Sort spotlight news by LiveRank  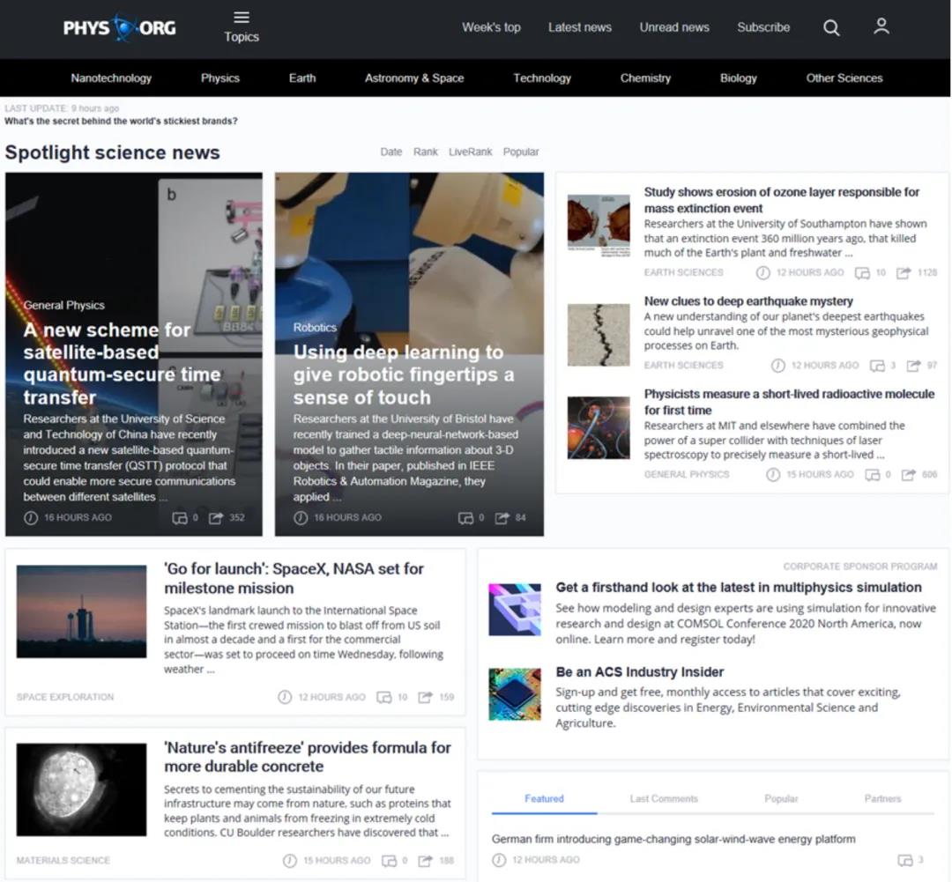(x=470, y=152)
